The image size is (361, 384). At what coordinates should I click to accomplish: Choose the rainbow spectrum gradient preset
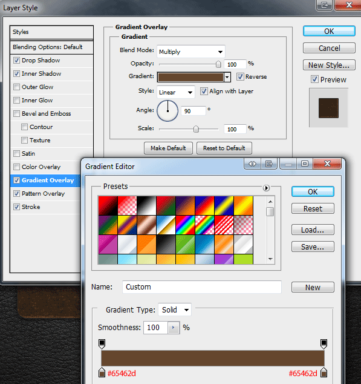(x=185, y=225)
